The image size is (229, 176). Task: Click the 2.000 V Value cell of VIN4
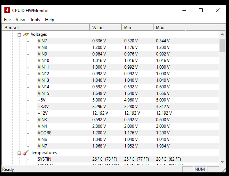[99, 126]
